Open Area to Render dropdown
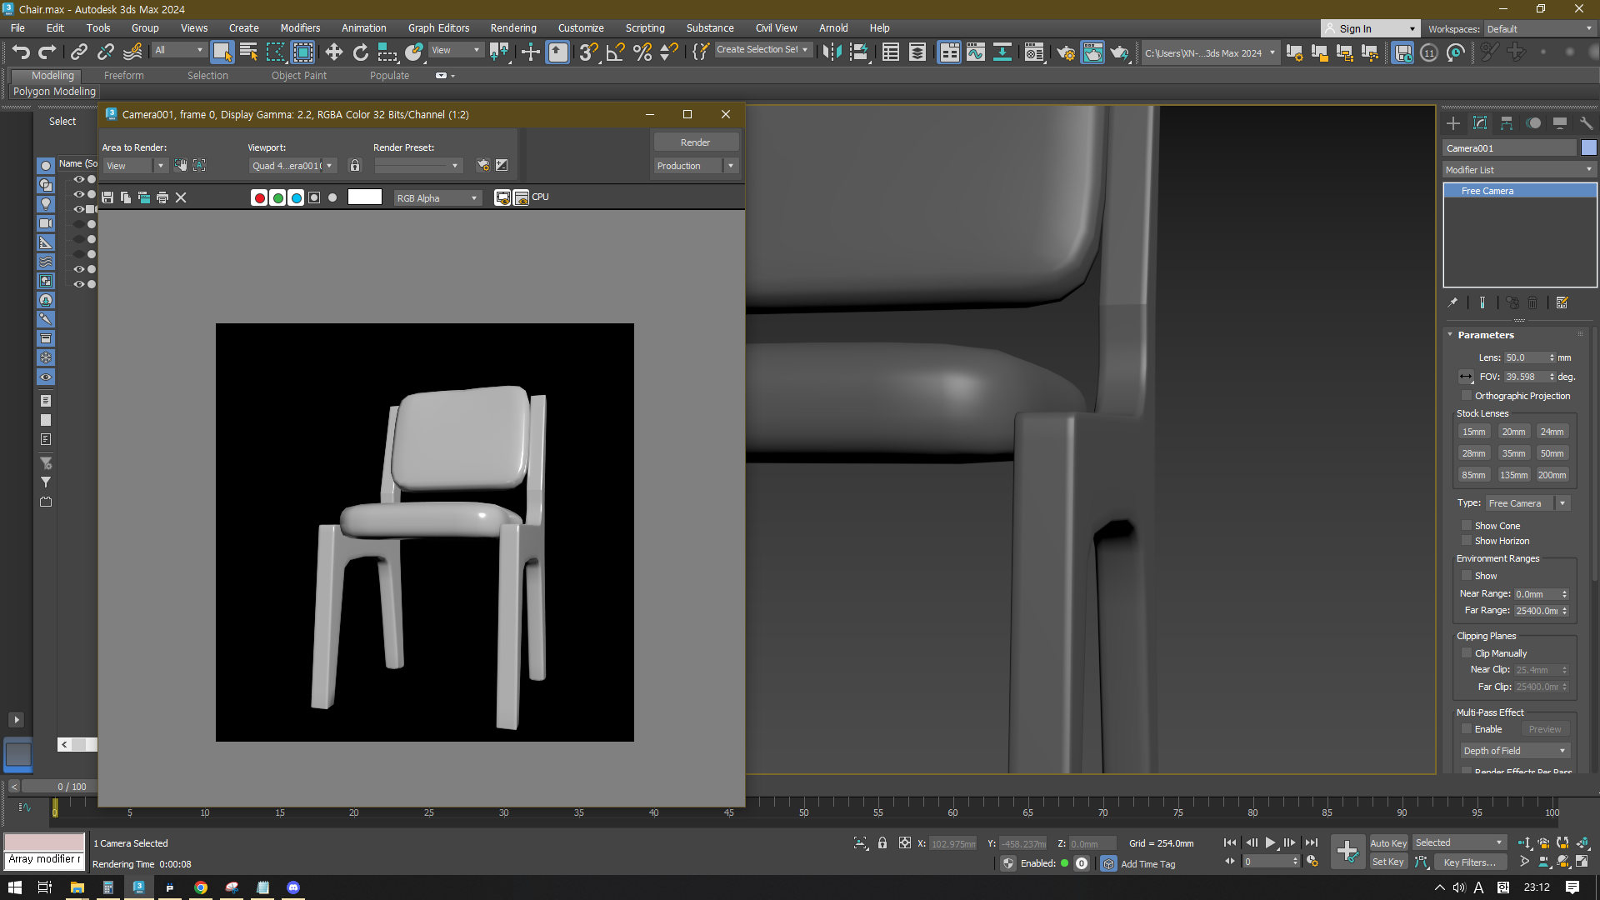The image size is (1600, 900). [x=135, y=166]
